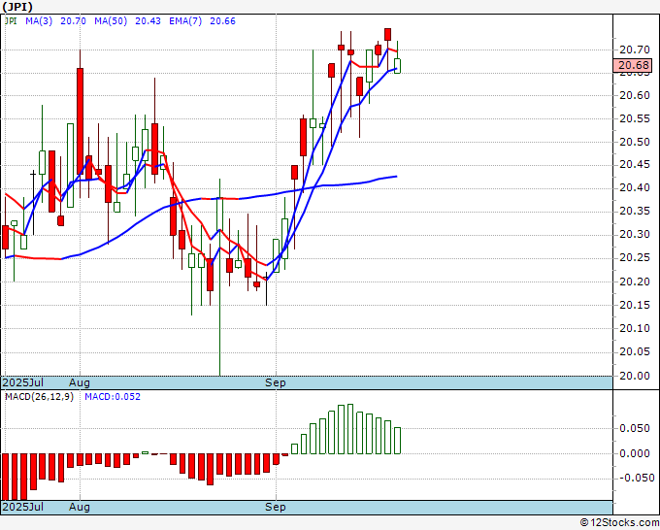Click the 20.50 price axis label
Viewport: 660px width, 530px height.
click(x=635, y=142)
